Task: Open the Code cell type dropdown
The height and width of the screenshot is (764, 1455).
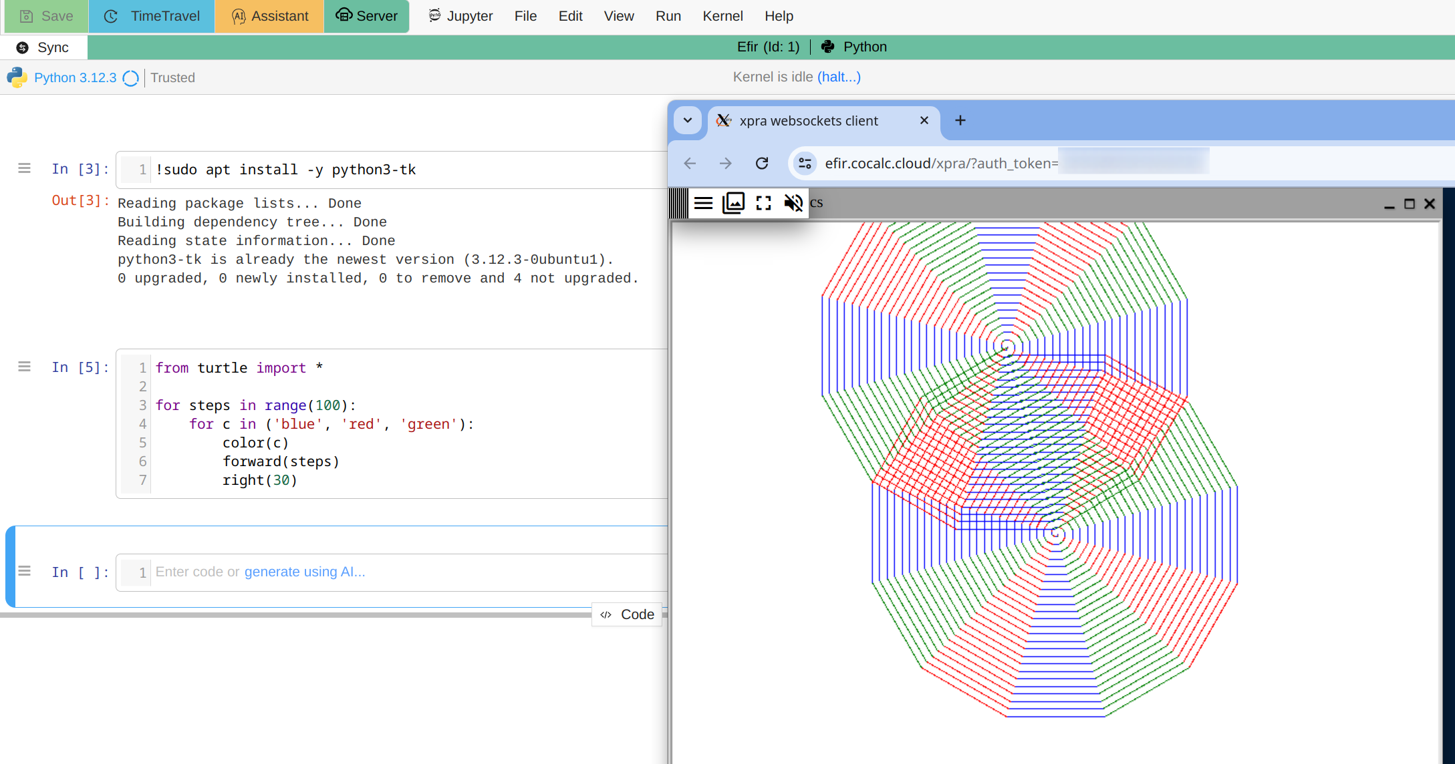Action: 627,614
